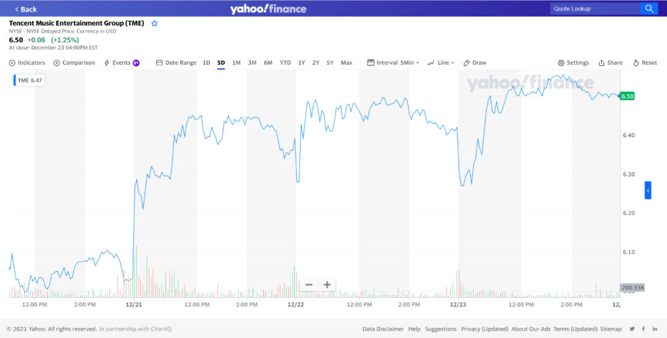Open chart Settings gear
This screenshot has width=667, height=338.
[x=573, y=62]
